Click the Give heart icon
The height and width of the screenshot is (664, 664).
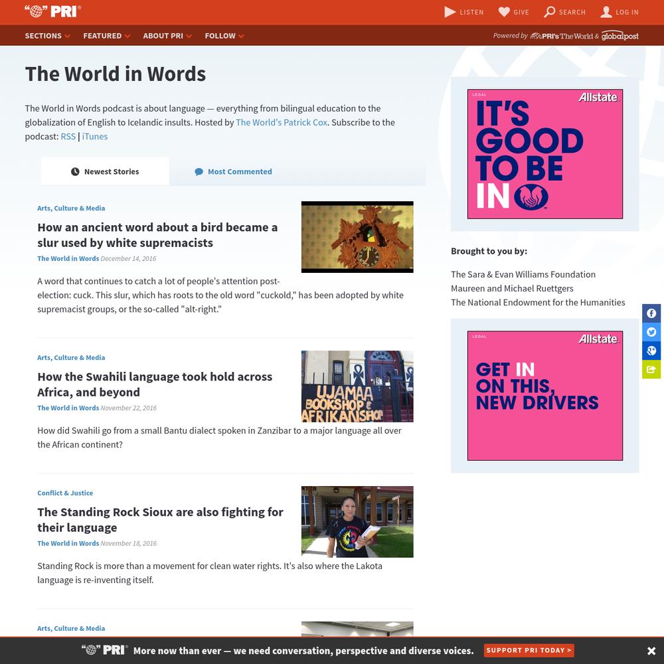(x=504, y=12)
